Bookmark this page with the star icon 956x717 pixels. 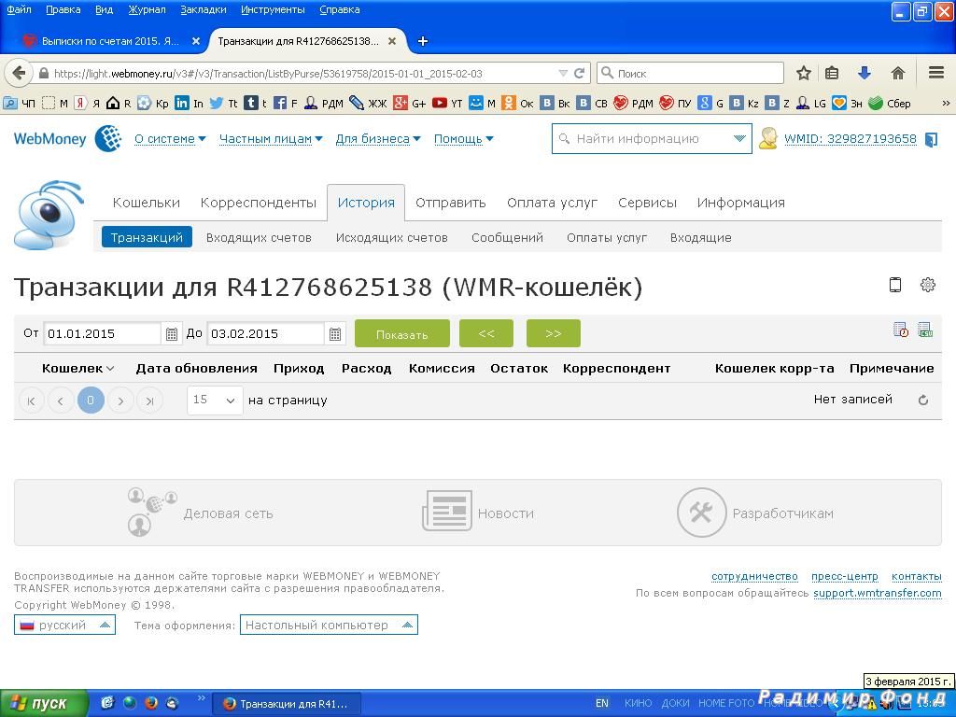[x=804, y=73]
